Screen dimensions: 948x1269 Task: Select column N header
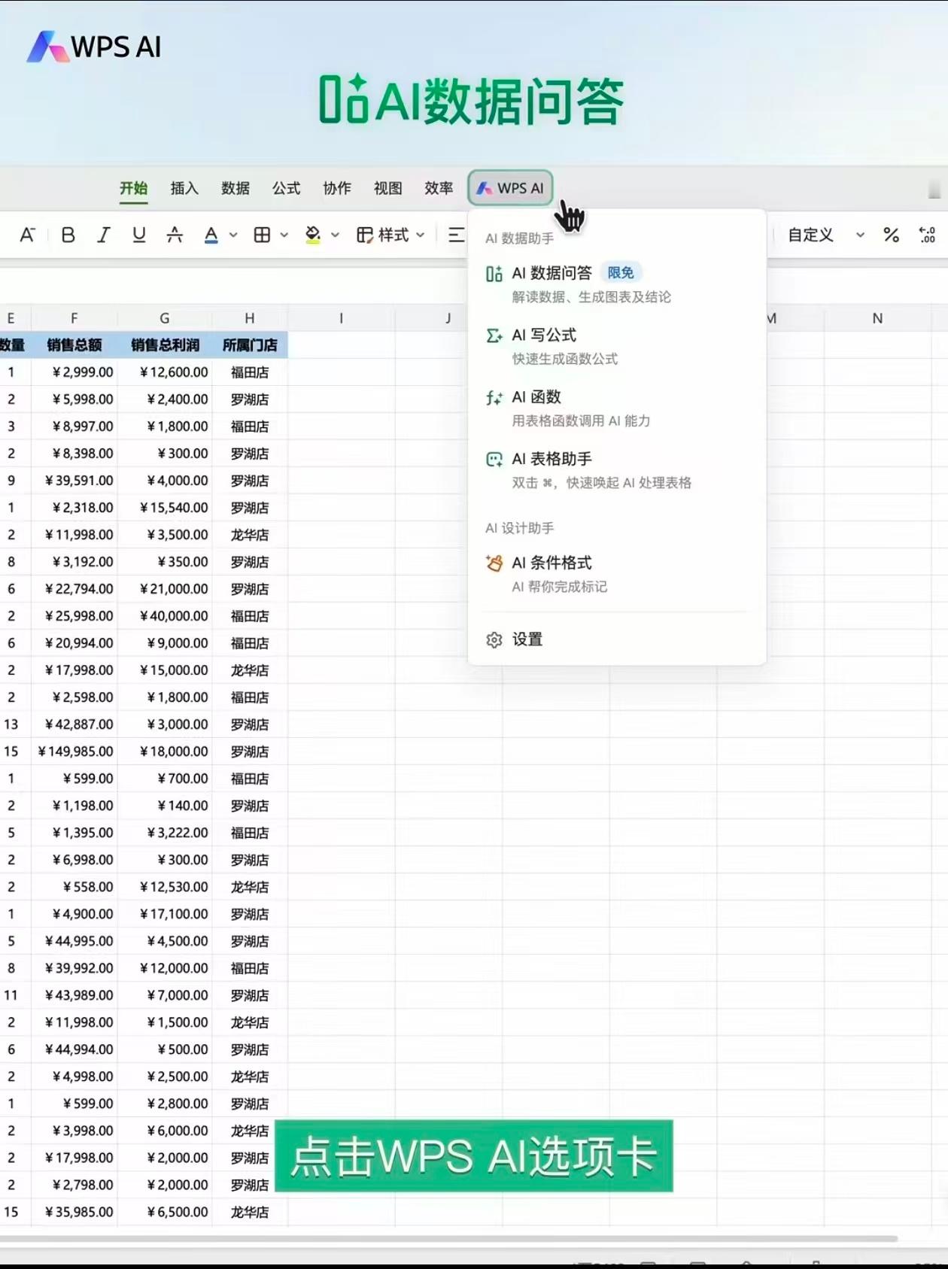877,318
